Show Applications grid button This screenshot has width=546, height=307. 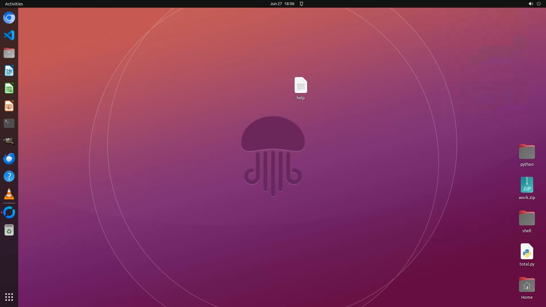pyautogui.click(x=9, y=297)
